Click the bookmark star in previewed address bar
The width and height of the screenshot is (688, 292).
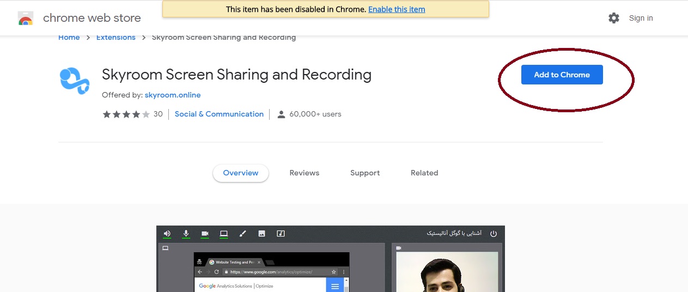[x=333, y=272]
